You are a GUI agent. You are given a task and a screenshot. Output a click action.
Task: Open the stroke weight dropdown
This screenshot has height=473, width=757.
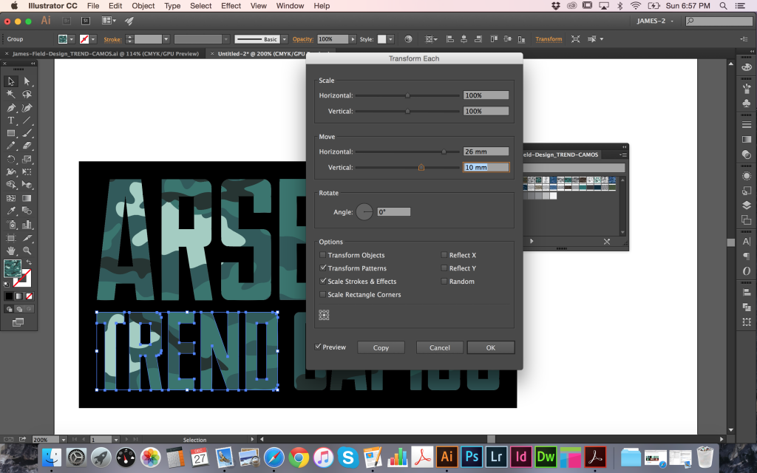(x=166, y=39)
